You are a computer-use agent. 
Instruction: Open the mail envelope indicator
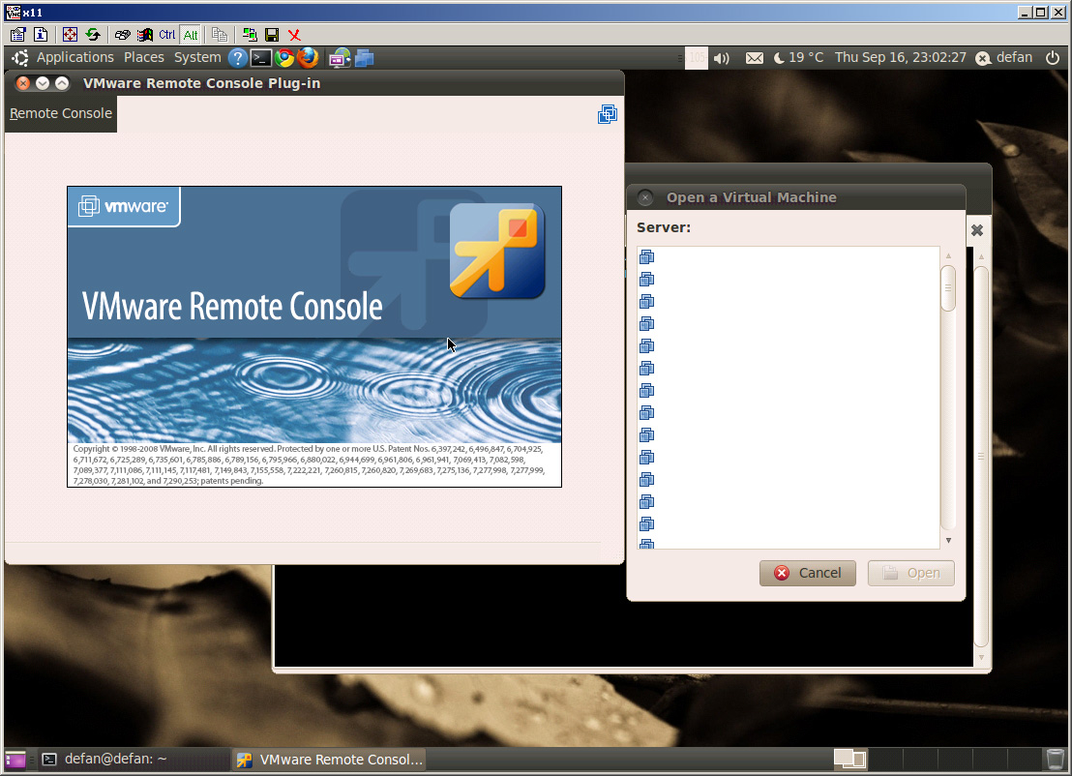click(754, 58)
